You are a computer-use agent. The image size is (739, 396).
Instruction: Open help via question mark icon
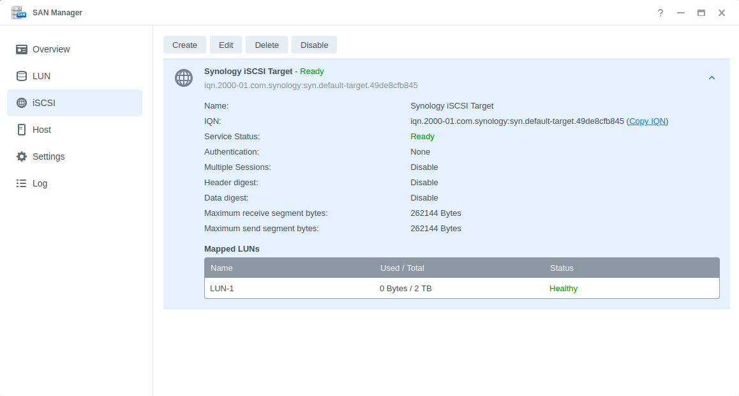tap(661, 13)
